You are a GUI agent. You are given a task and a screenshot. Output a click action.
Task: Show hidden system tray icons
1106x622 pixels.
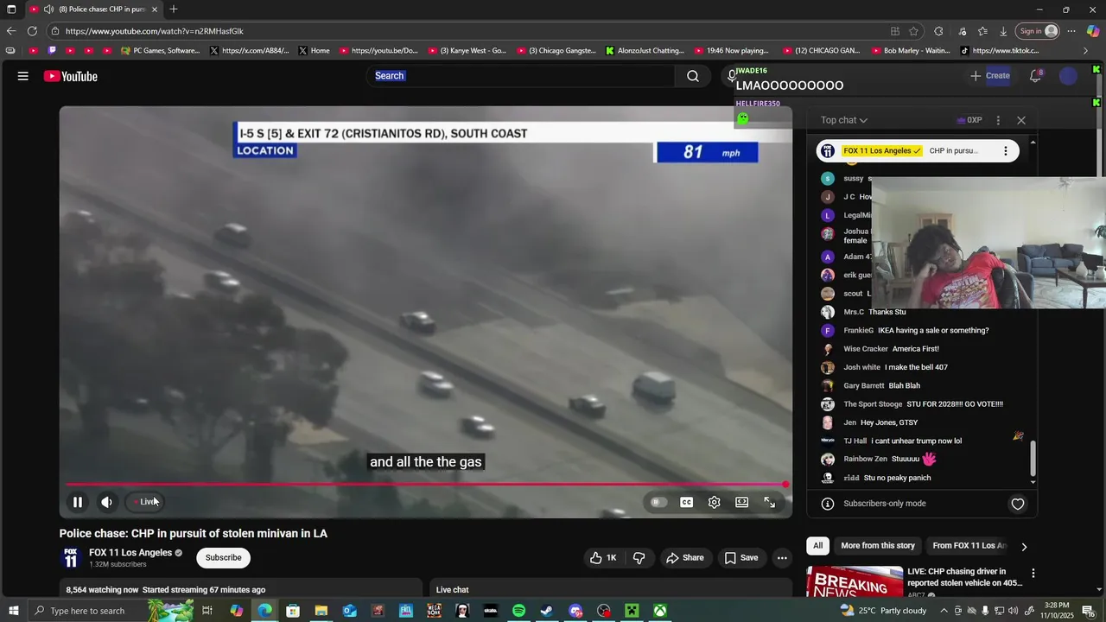(944, 611)
